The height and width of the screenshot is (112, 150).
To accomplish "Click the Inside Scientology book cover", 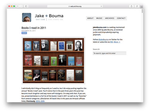I will tap(52, 75).
